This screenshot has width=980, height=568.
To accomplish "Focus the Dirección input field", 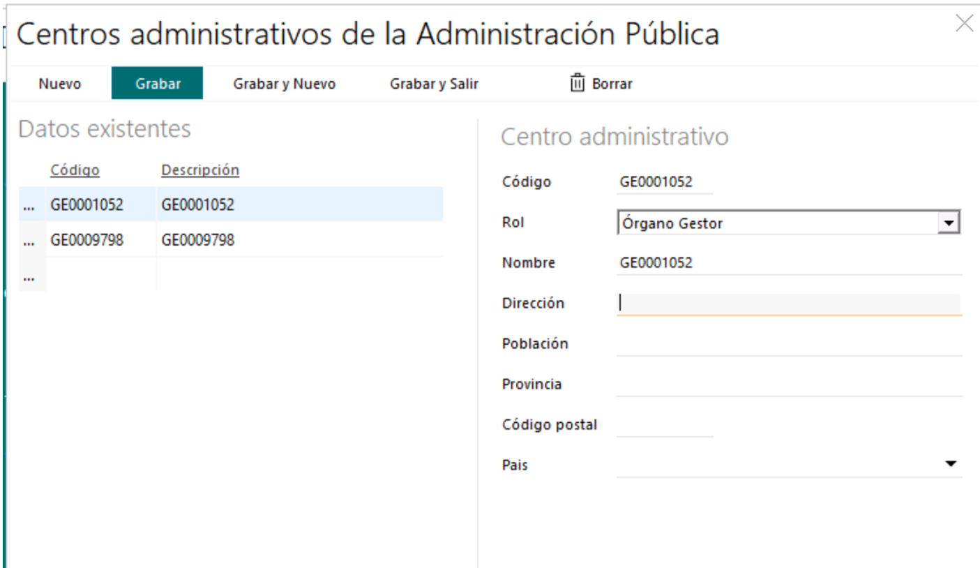I will (x=788, y=304).
